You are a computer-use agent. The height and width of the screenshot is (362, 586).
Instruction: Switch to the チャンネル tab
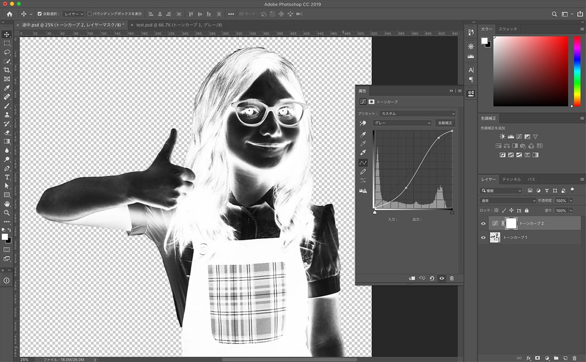point(511,179)
